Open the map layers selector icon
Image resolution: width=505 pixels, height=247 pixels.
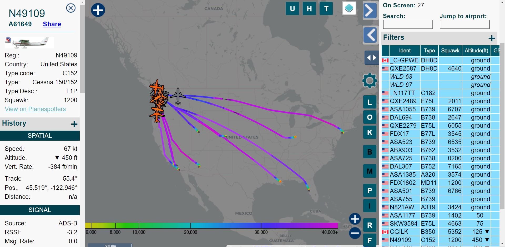pos(349,8)
